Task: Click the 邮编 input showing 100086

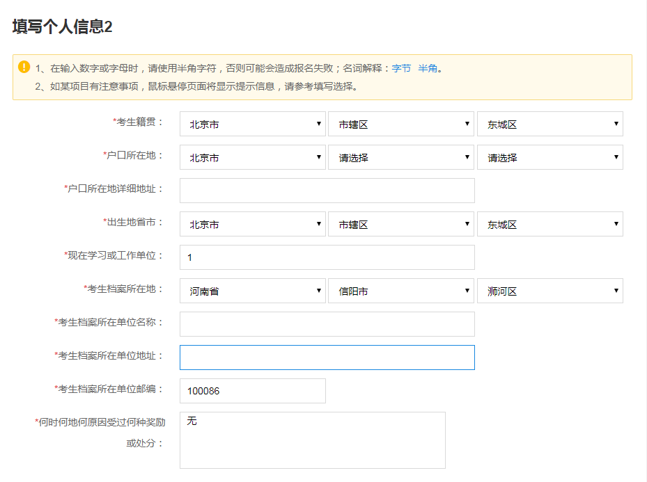Action: click(x=251, y=391)
